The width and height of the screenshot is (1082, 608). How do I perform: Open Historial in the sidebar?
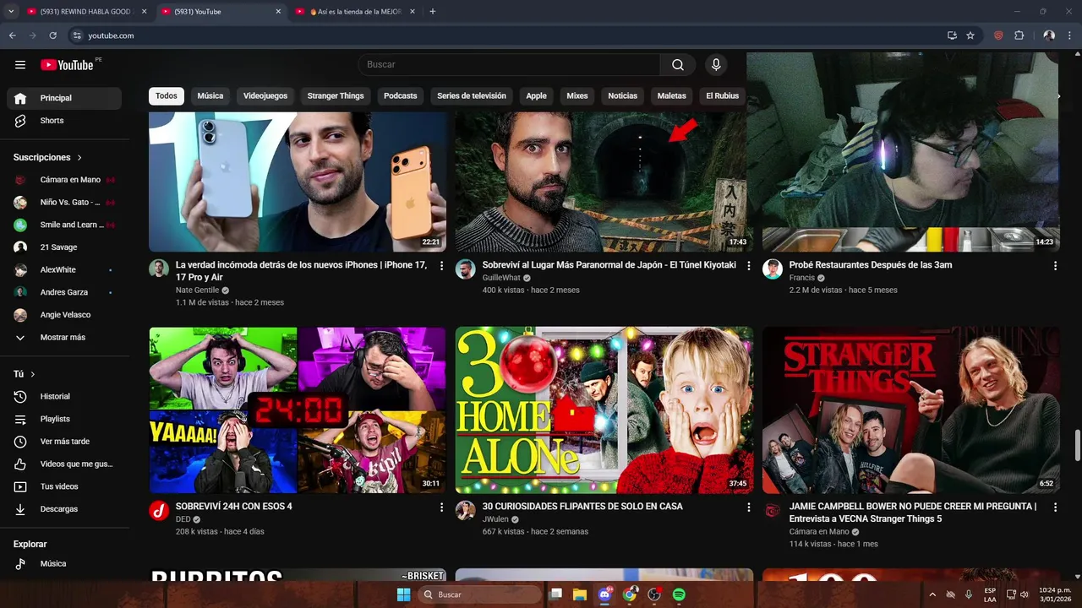64,396
